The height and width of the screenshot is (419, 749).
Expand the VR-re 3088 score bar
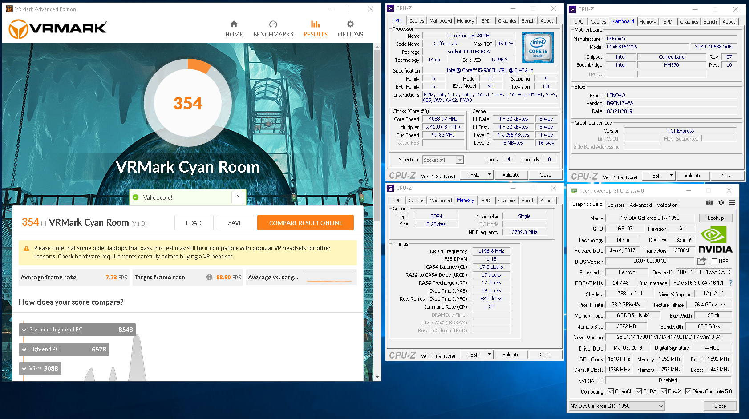click(40, 368)
